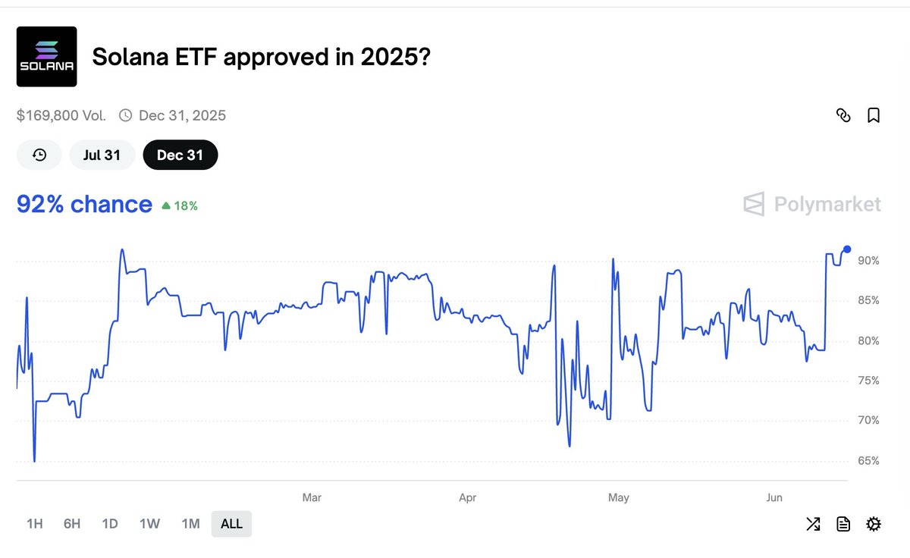Viewport: 910px width, 558px height.
Task: Switch chart range to 1D
Action: pyautogui.click(x=110, y=524)
